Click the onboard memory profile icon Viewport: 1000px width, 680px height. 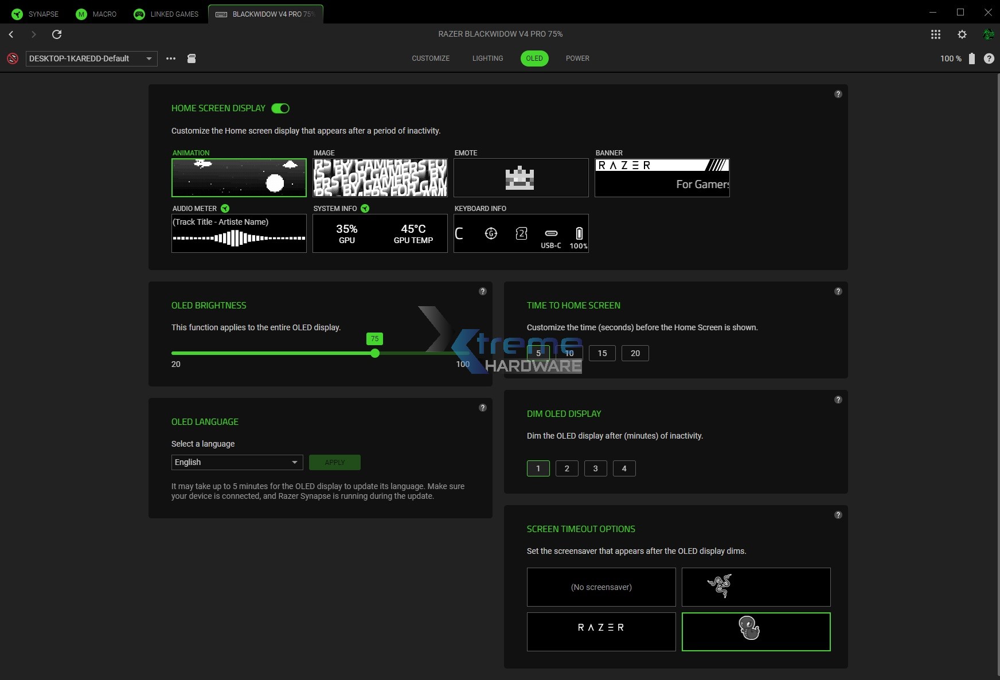192,58
